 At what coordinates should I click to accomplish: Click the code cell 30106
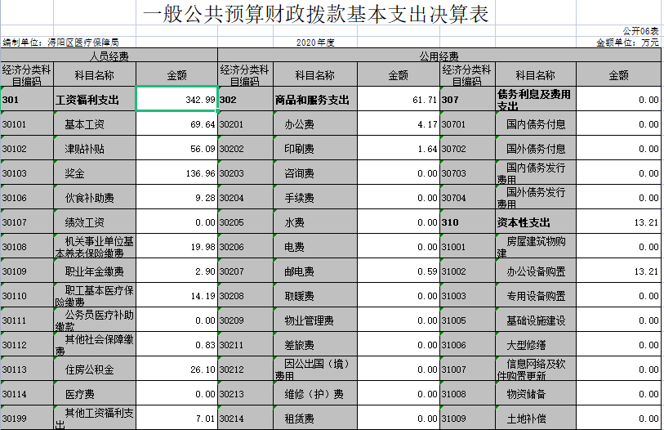[x=27, y=198]
